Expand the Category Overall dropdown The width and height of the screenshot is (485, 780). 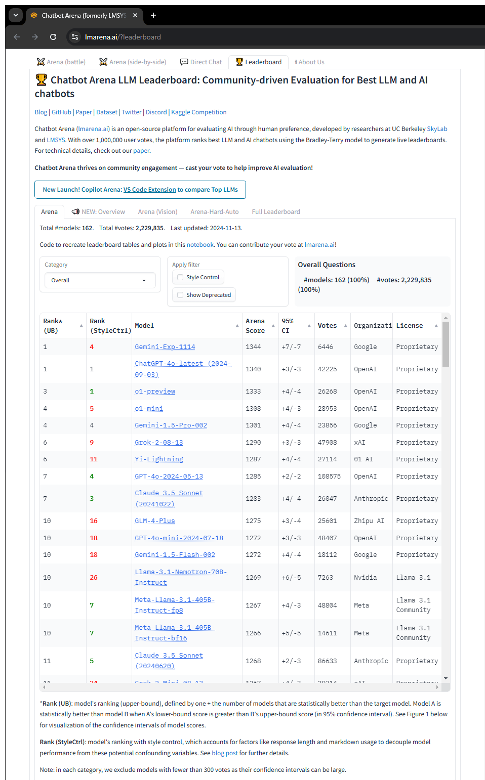coord(100,280)
